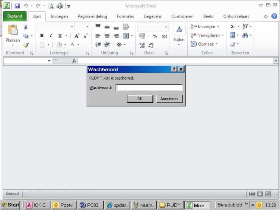Open the number format dropdown
This screenshot has width=280, height=210.
166,27
